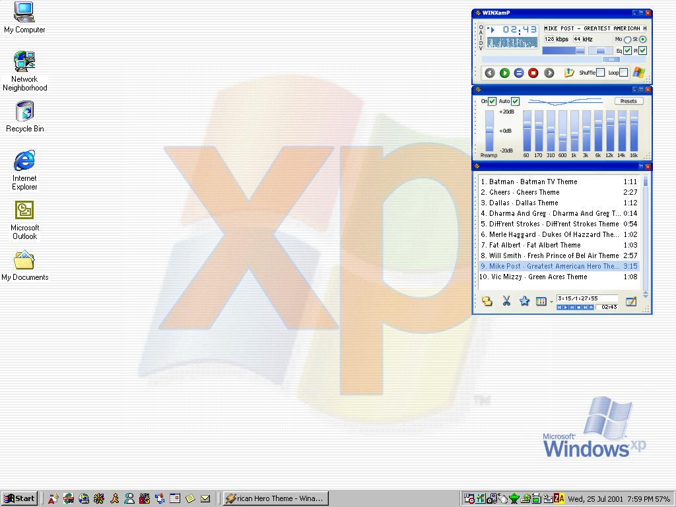Pause playback with the blue Pause button
Image resolution: width=676 pixels, height=507 pixels.
[x=519, y=73]
